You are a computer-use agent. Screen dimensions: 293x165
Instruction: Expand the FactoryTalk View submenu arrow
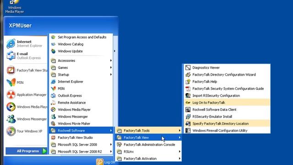point(179,137)
